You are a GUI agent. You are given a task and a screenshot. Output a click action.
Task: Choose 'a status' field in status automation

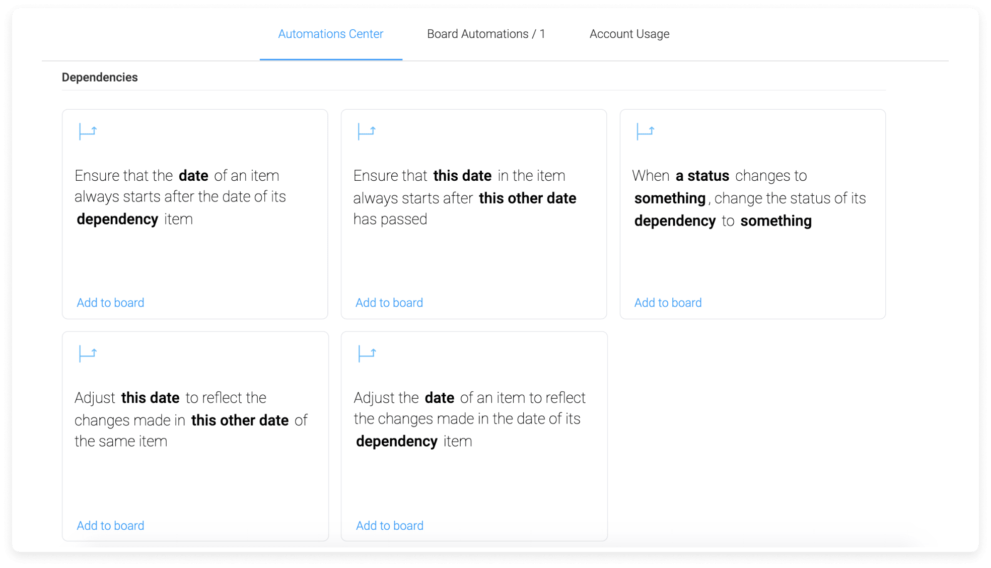click(x=702, y=176)
